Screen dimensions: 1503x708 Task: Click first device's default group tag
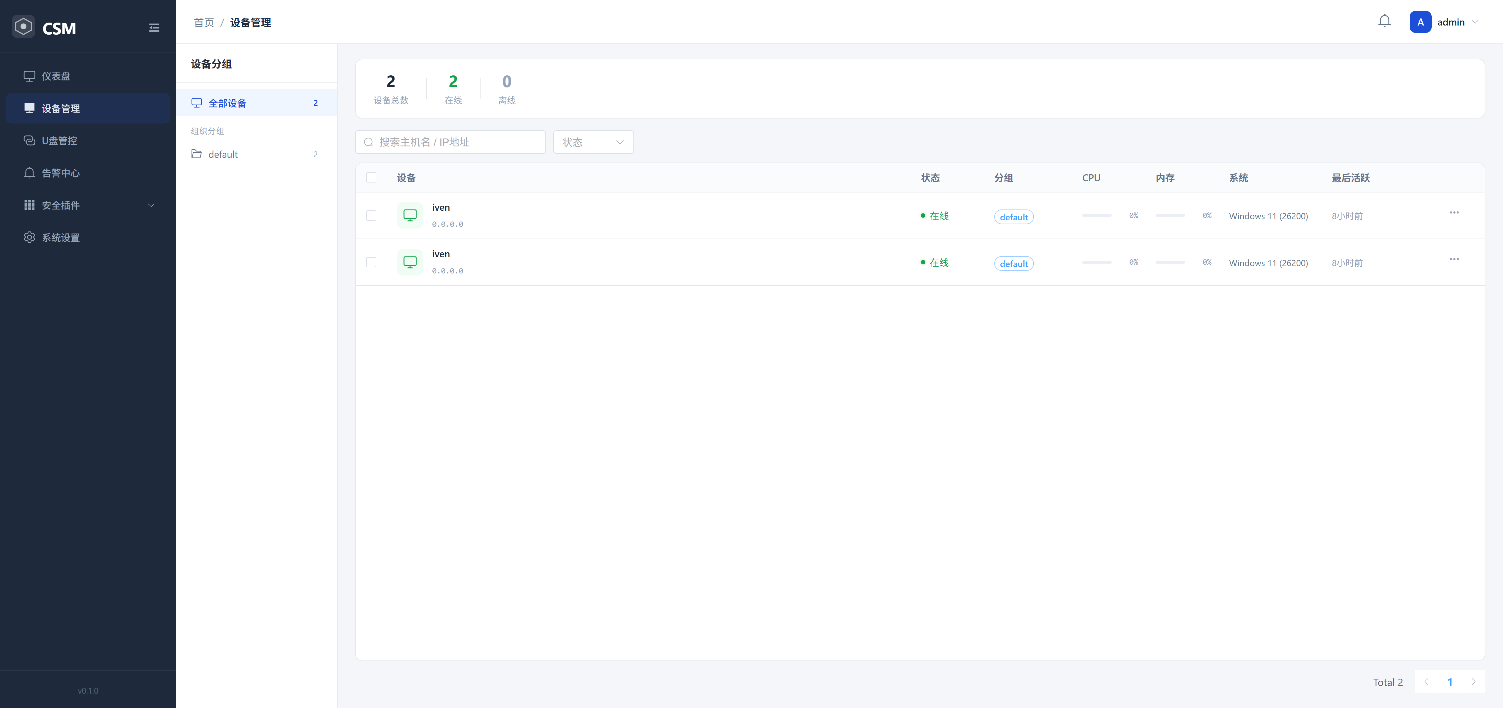1013,217
